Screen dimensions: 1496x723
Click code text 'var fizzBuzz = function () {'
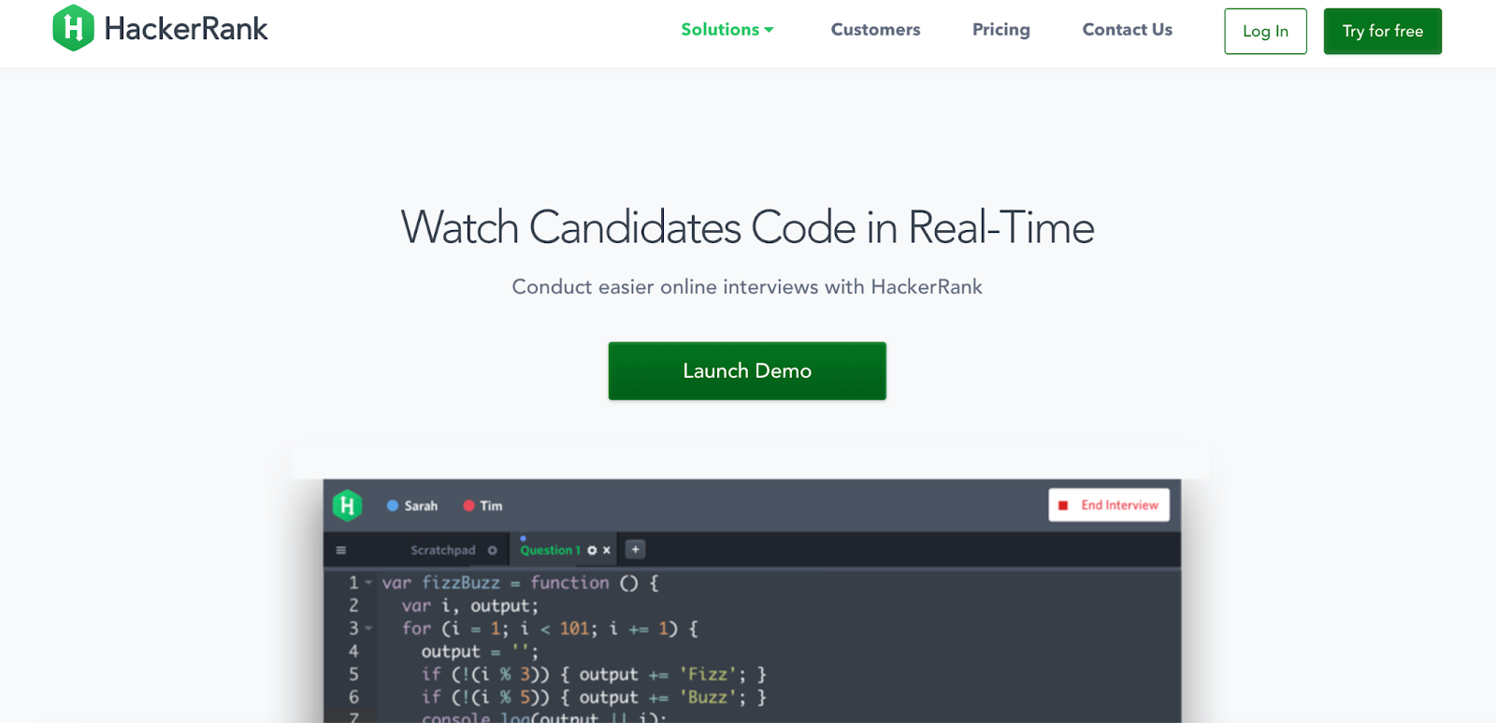click(x=520, y=583)
